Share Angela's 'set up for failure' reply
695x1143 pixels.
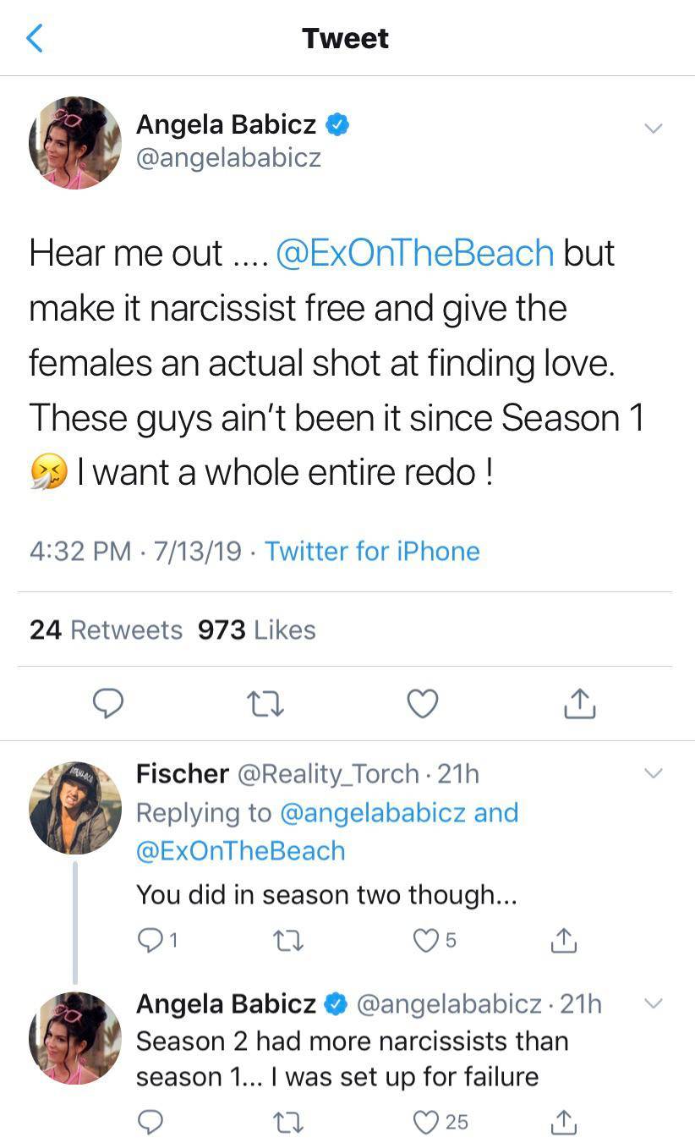coord(563,1122)
